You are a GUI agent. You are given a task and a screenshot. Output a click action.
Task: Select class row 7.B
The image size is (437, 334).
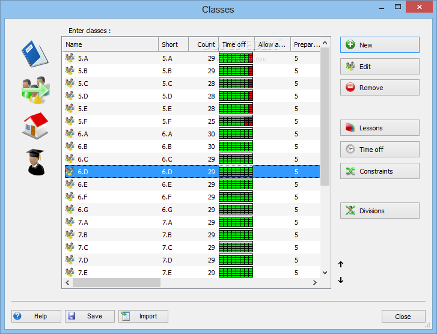click(x=192, y=235)
